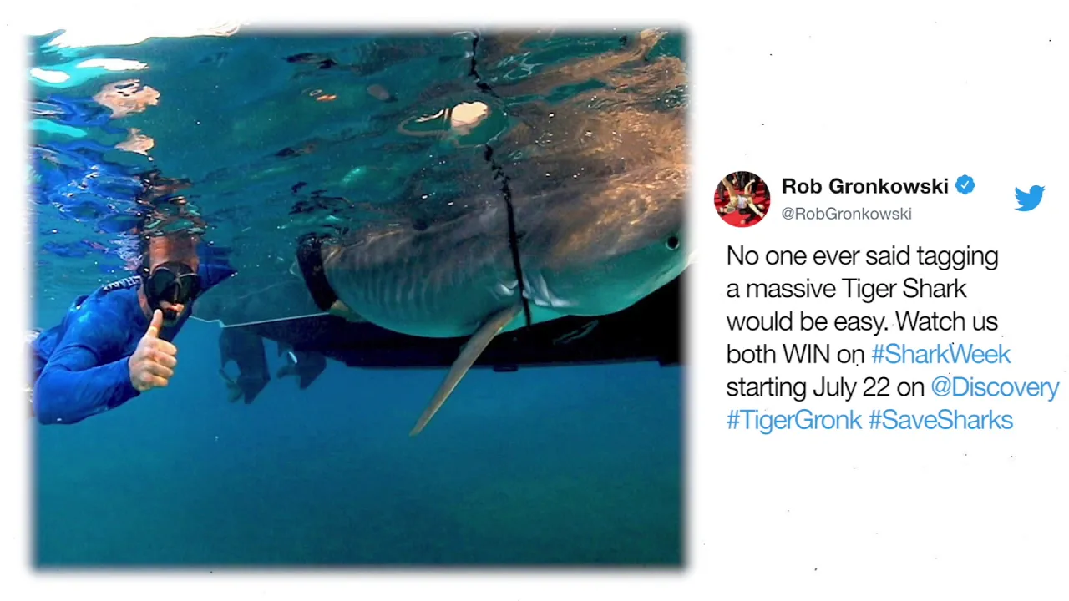Click the diver's thumbs-up hand
The width and height of the screenshot is (1069, 601).
click(153, 354)
